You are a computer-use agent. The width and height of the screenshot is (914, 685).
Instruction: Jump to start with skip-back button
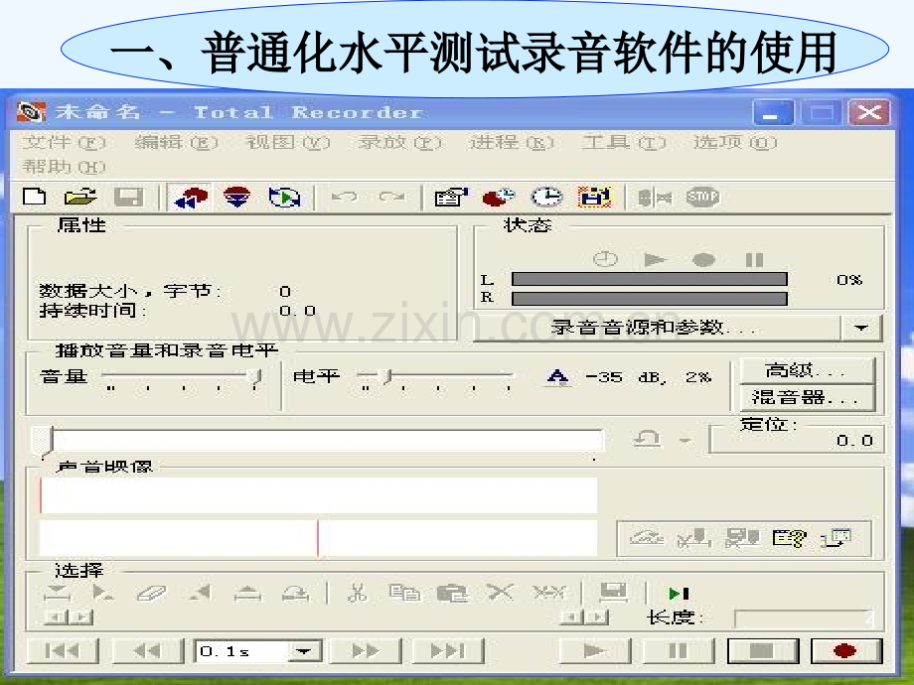[x=63, y=650]
